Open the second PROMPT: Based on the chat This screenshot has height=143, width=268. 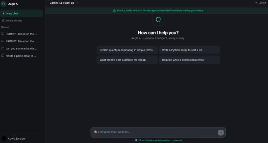coord(21,41)
